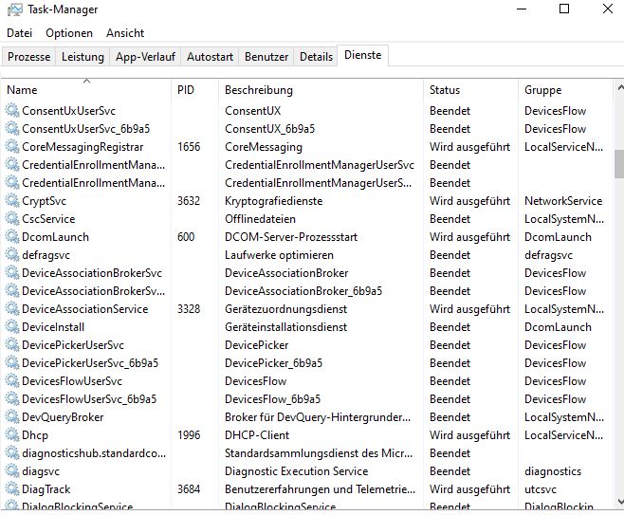Click Beendet status of CscService
The width and height of the screenshot is (624, 515).
[450, 219]
